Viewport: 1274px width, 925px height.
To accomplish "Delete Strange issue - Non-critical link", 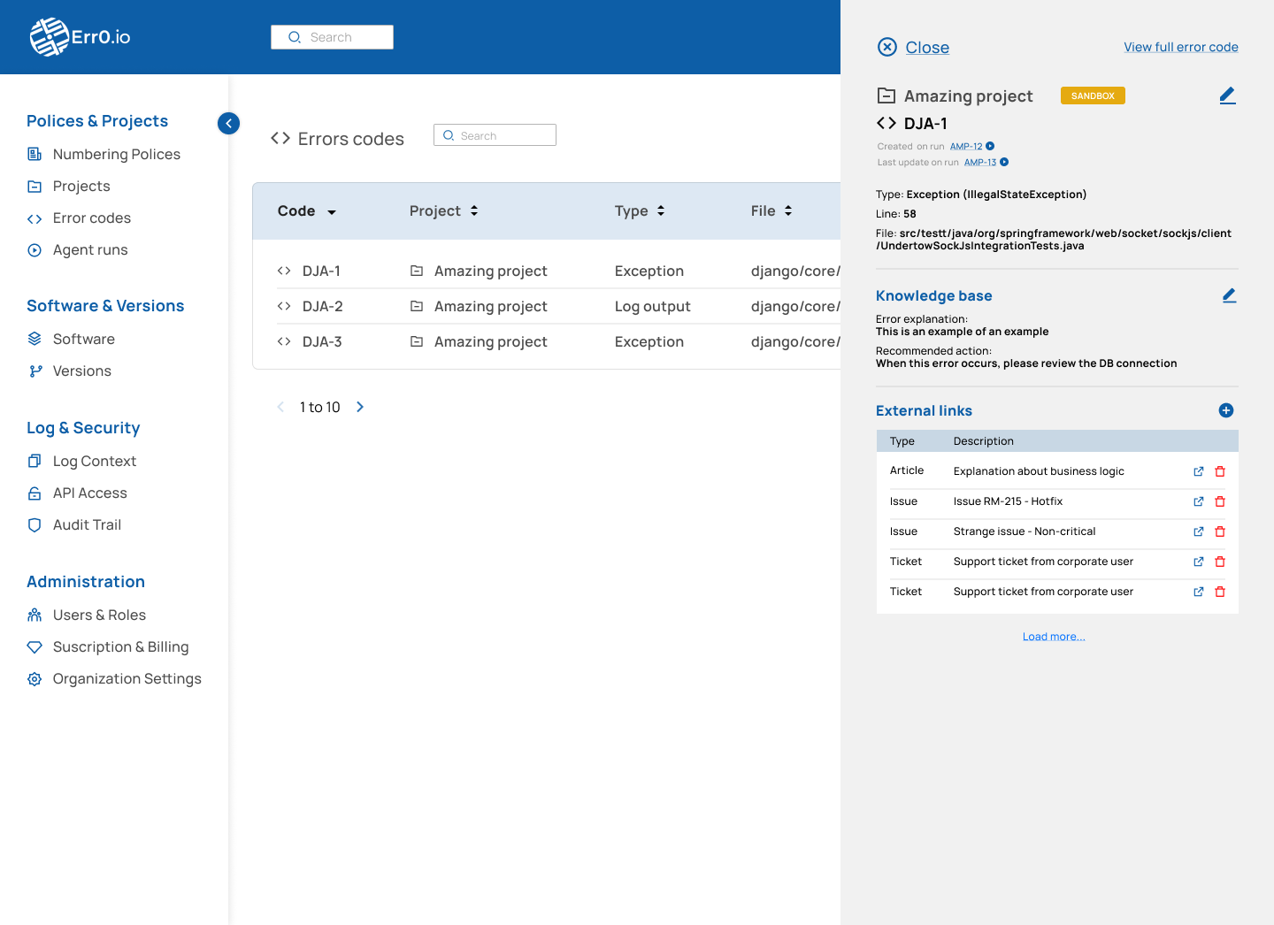I will [1220, 531].
